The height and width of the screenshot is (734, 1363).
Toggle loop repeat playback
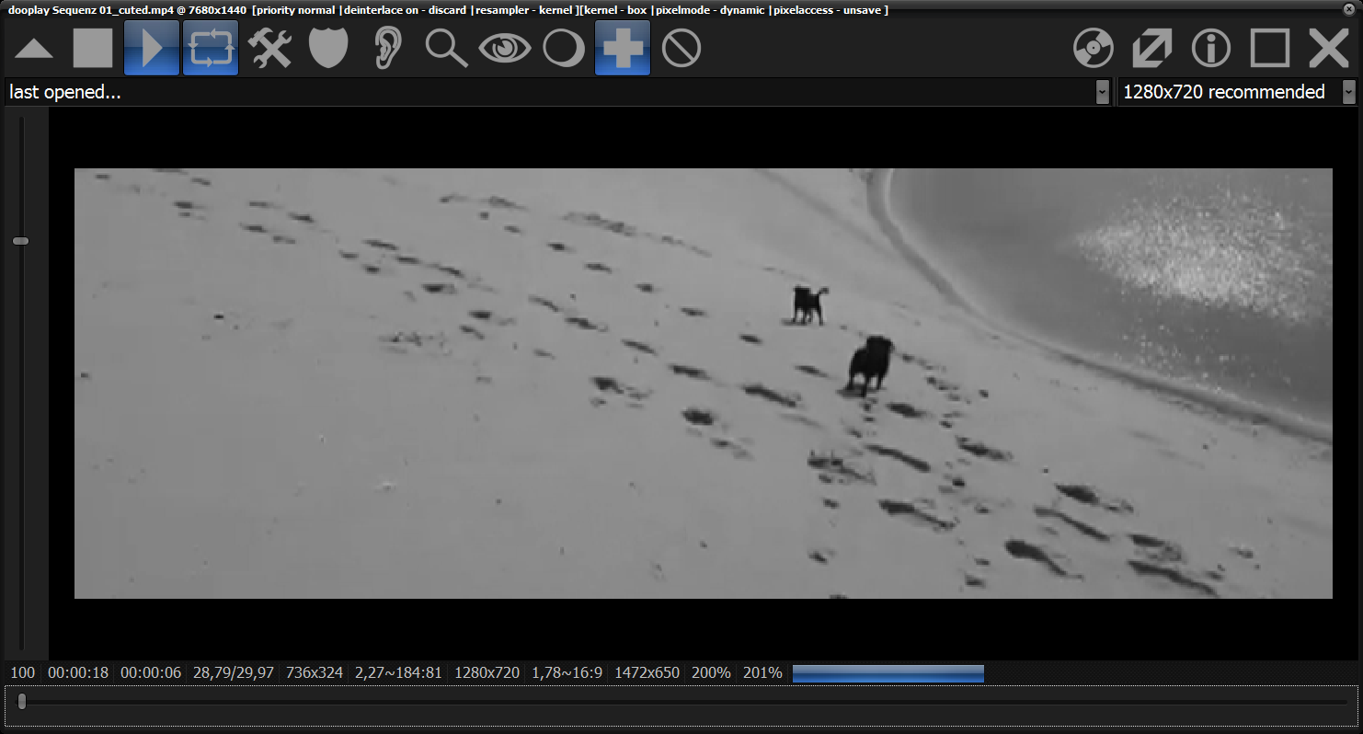point(211,48)
